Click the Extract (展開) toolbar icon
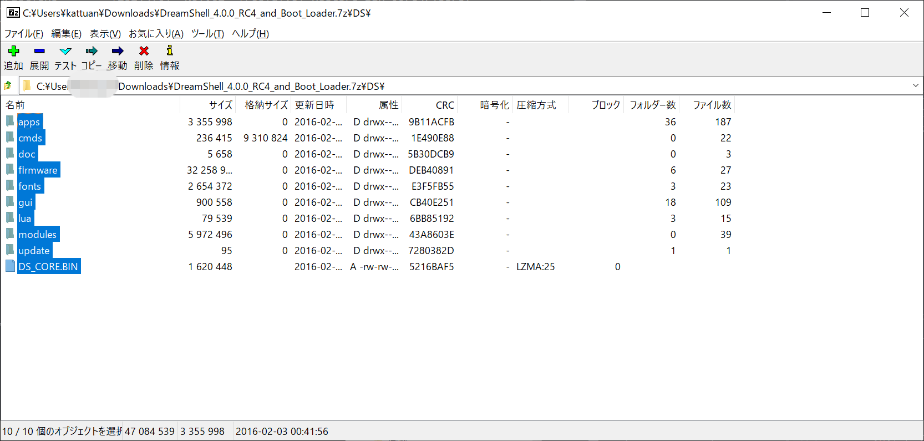This screenshot has height=441, width=924. pyautogui.click(x=39, y=51)
